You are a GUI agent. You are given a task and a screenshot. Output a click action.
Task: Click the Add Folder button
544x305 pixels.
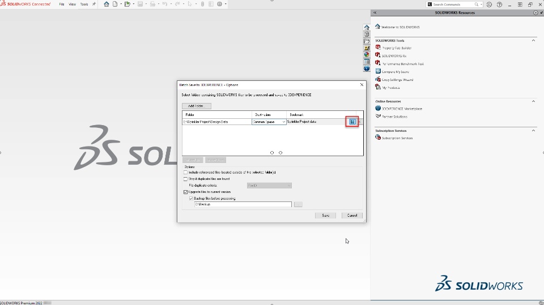197,106
